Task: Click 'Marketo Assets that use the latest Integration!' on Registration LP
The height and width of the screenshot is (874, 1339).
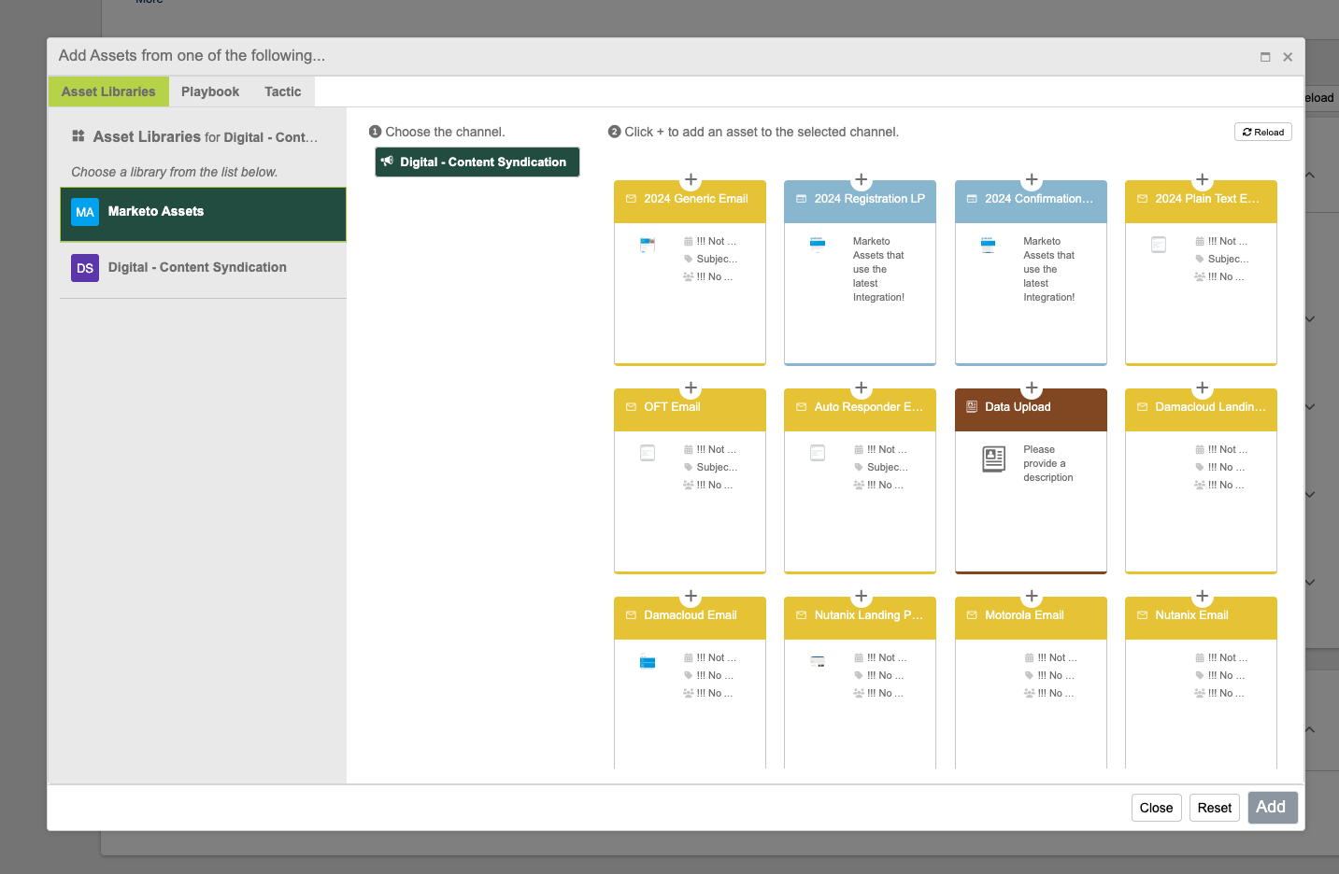Action: pos(878,269)
